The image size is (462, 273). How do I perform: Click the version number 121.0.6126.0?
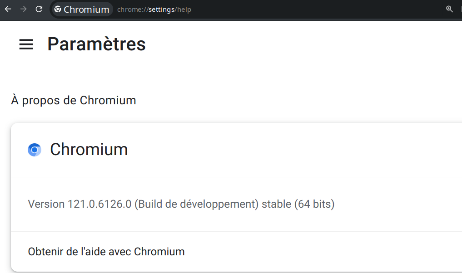tap(99, 204)
